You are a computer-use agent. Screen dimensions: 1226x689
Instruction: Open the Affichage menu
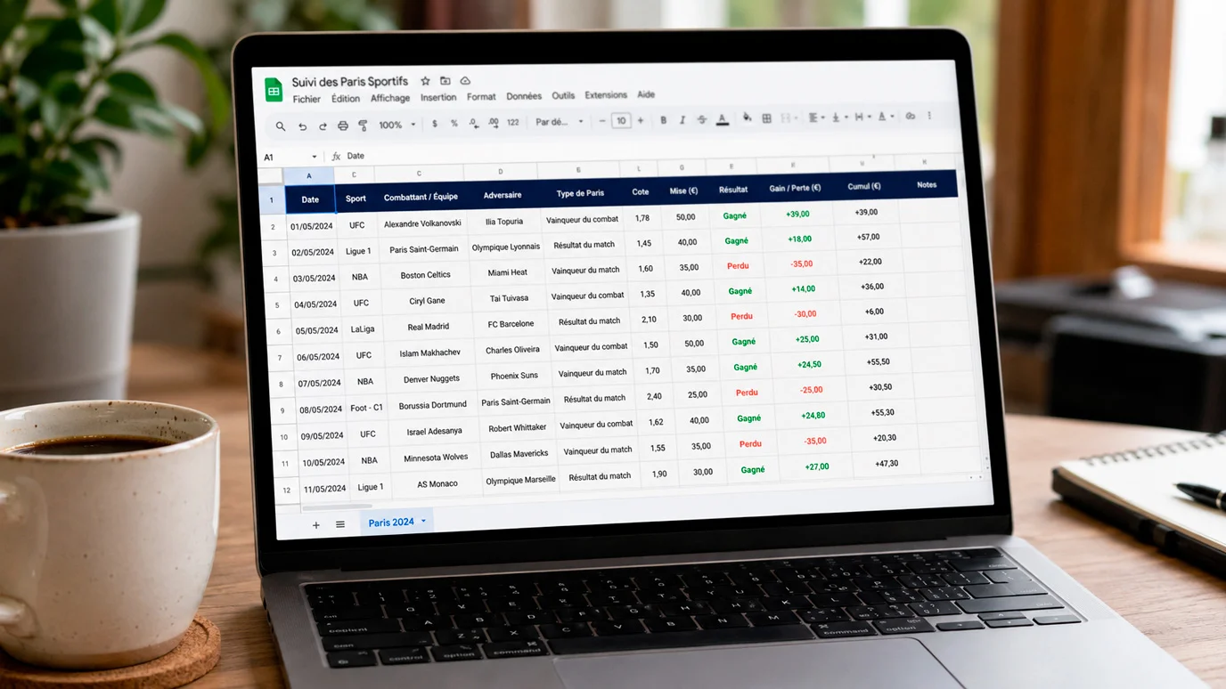(x=390, y=98)
